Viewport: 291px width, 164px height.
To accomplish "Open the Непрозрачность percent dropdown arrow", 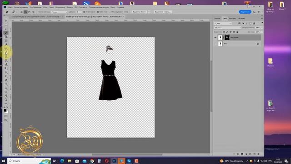I will tap(262, 28).
